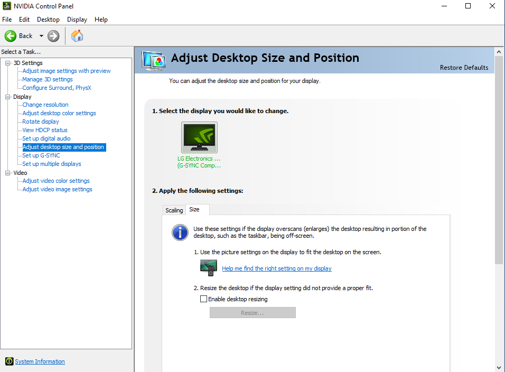505x372 pixels.
Task: Open the Desktop menu
Action: click(48, 20)
